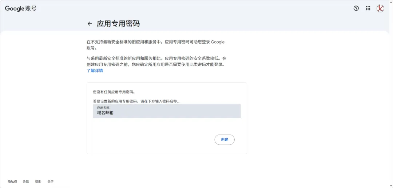Click the Google 账号 logo

point(20,8)
